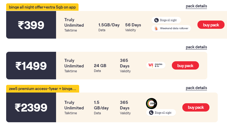Click the Weekend data rollover badge text

(x=174, y=28)
